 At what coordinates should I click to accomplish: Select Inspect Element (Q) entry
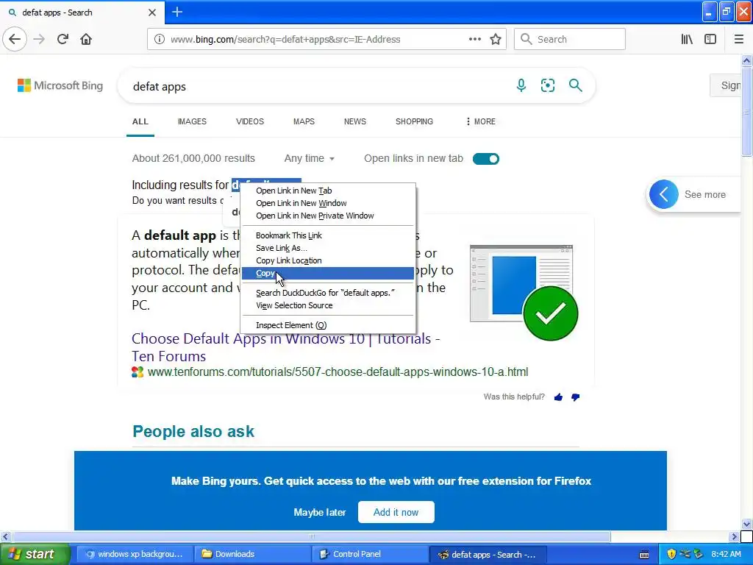coord(328,325)
